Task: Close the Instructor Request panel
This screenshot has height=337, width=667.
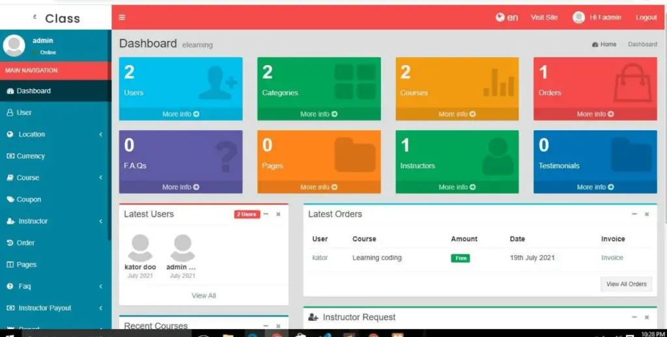Action: [647, 317]
